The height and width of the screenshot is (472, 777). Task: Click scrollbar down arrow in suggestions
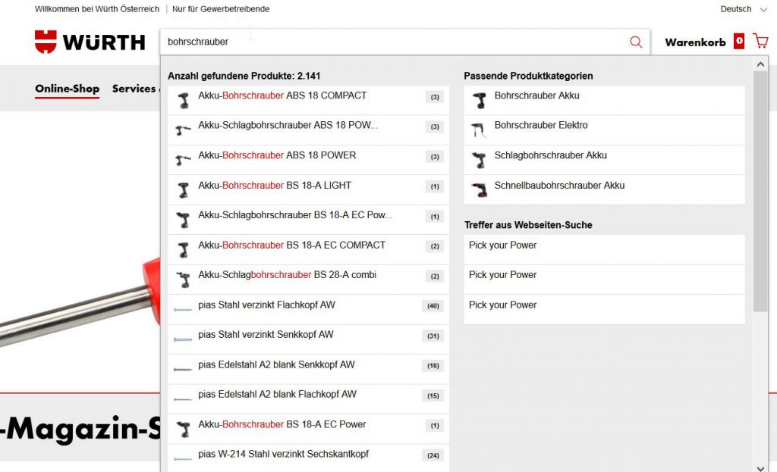(760, 467)
